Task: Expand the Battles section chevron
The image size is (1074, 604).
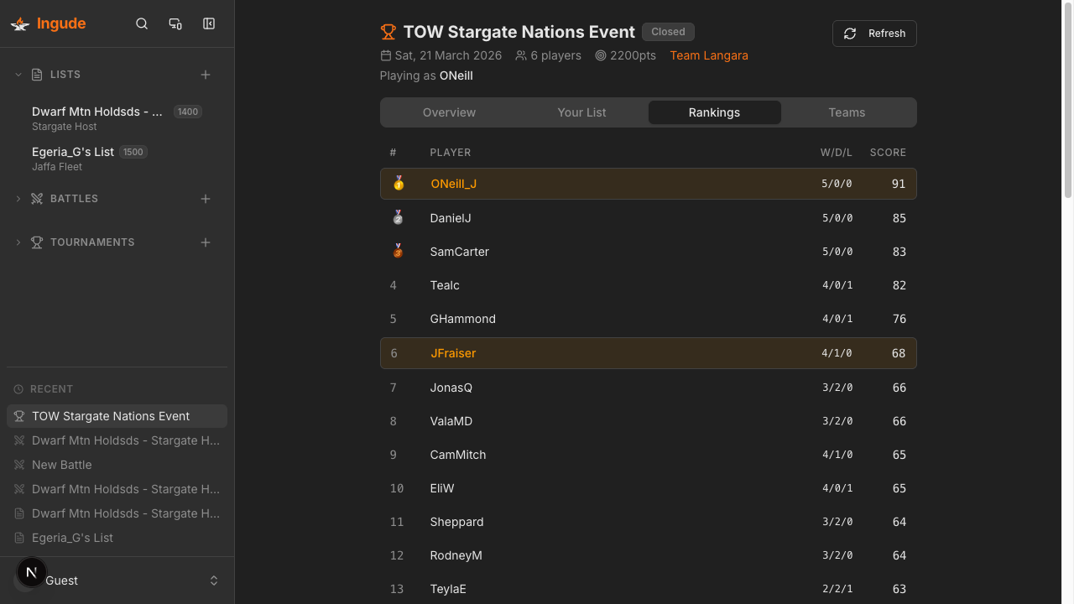Action: (x=18, y=199)
